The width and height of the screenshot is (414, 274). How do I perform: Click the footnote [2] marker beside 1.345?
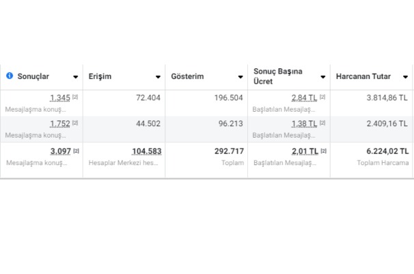coord(75,97)
